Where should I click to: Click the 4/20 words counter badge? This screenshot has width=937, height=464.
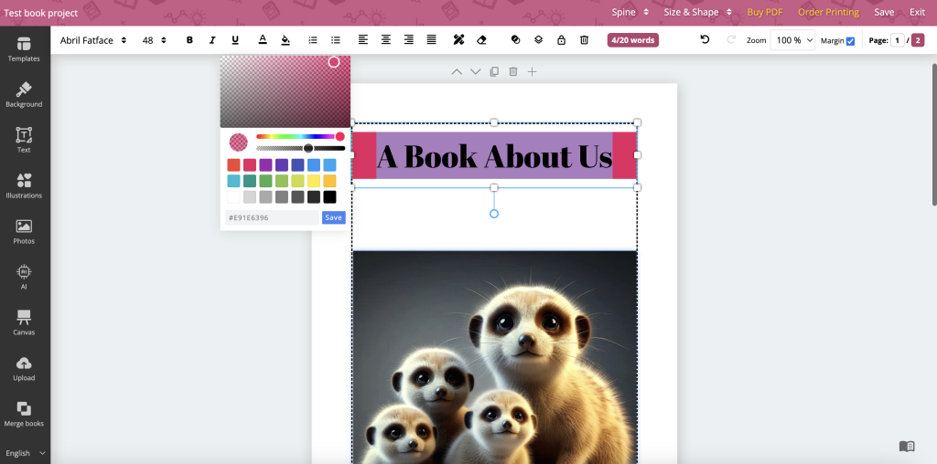point(633,40)
